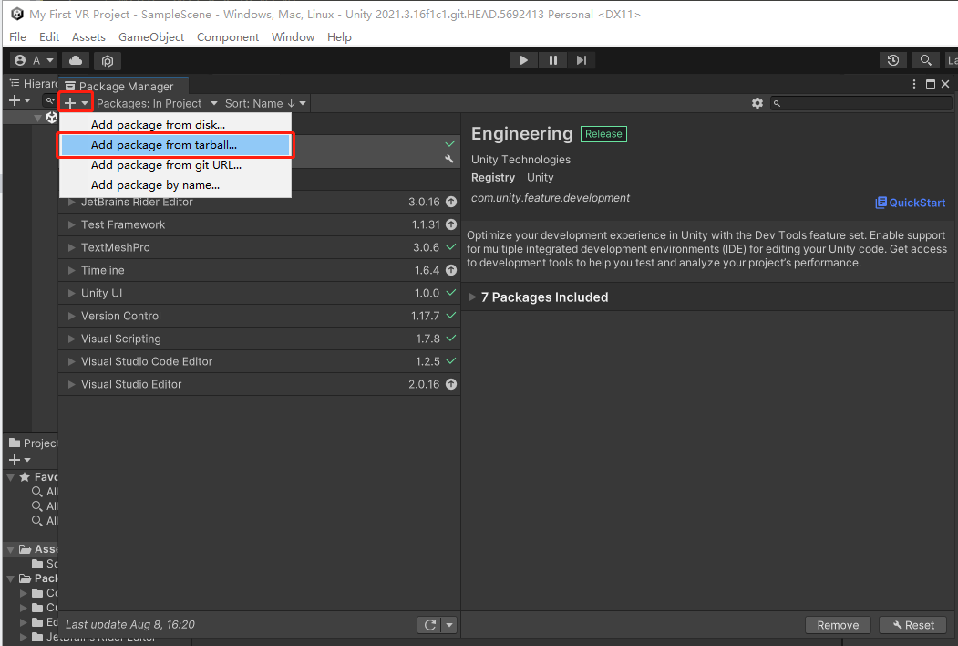
Task: Click the Remove button
Action: pos(838,625)
